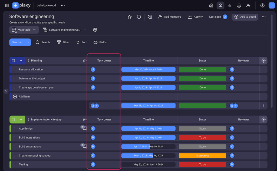Open the apps grid menu icon
This screenshot has height=171, width=277.
point(7,5)
